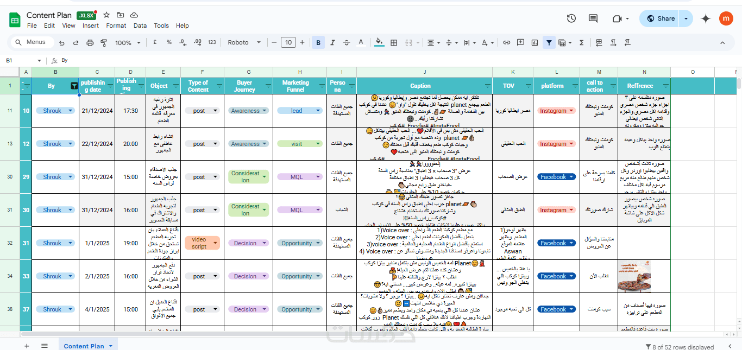Open the Insert menu
Viewport: 742px width, 350px height.
tap(91, 26)
